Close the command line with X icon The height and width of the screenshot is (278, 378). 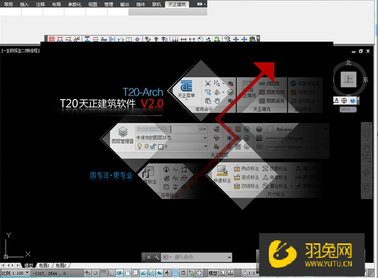point(149,257)
